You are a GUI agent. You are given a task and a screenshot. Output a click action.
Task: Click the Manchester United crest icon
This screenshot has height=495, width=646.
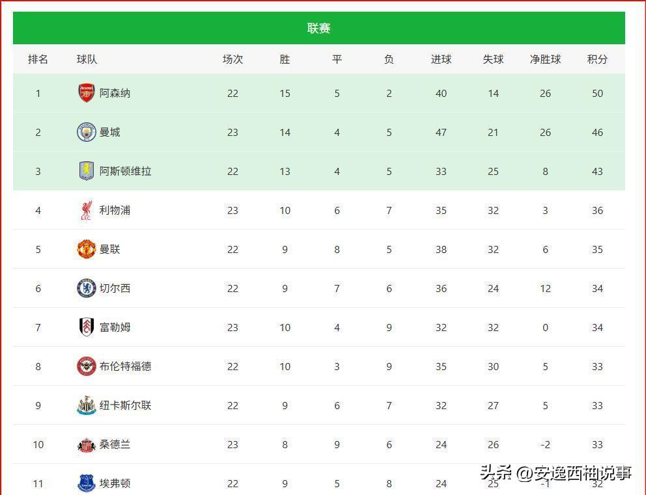click(x=87, y=249)
